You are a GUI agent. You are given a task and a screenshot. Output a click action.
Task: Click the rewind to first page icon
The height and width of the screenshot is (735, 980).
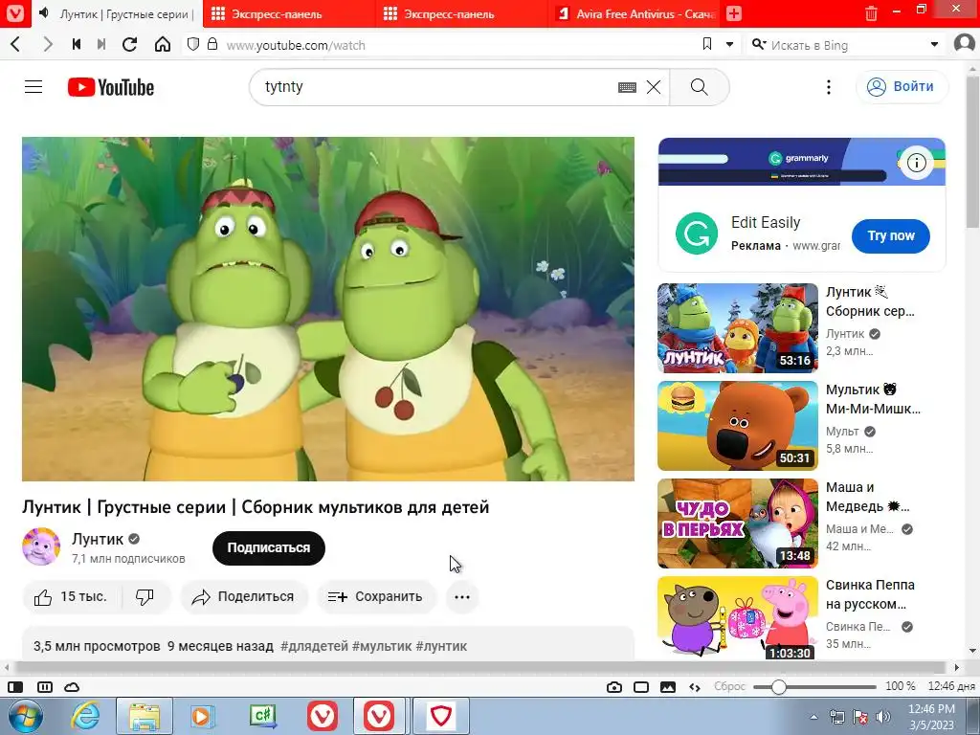click(x=77, y=44)
